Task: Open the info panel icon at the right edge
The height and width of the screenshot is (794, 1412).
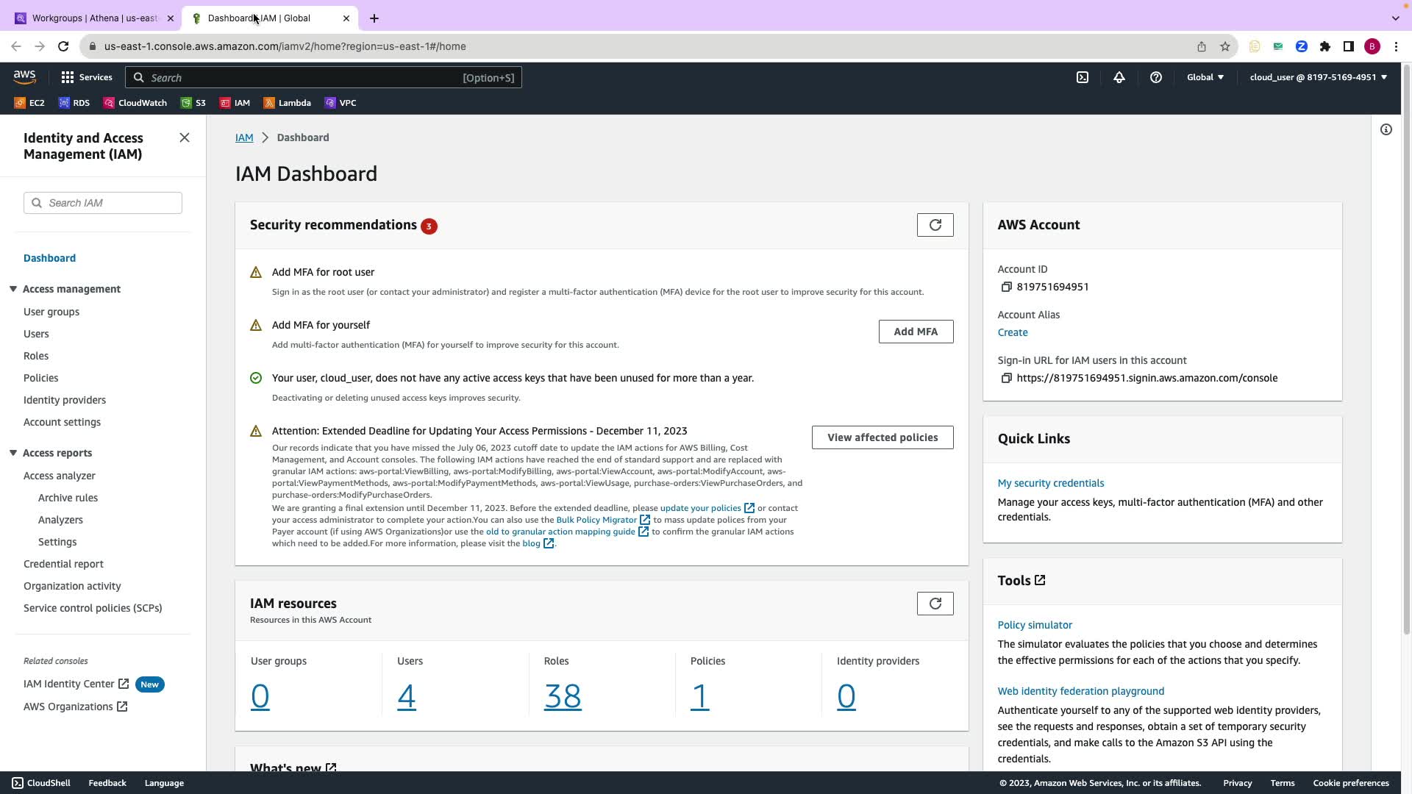Action: [1386, 129]
